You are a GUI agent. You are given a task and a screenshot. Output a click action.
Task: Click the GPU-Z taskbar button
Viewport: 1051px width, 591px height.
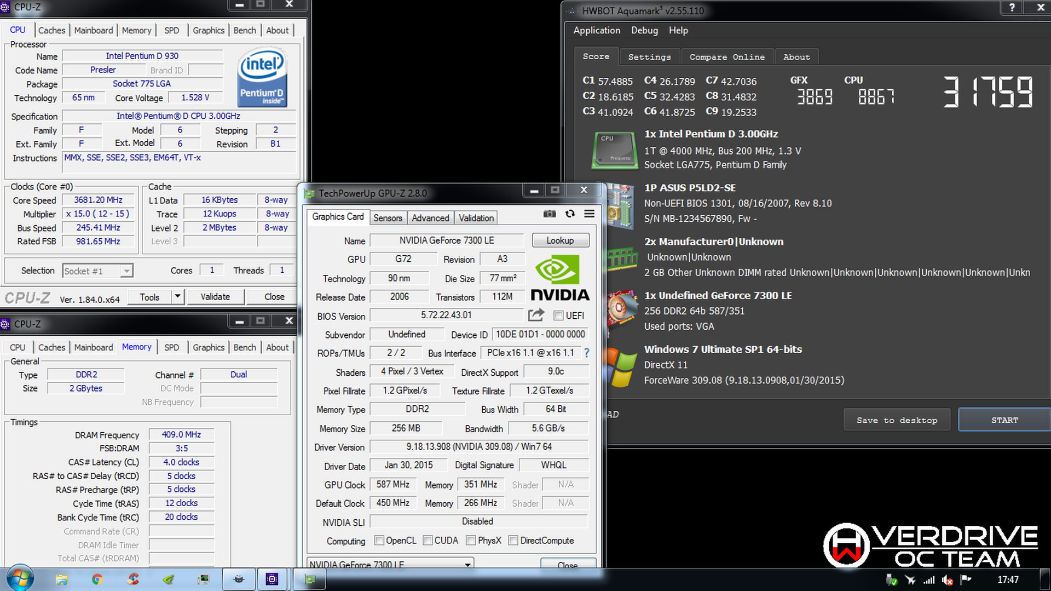(310, 579)
